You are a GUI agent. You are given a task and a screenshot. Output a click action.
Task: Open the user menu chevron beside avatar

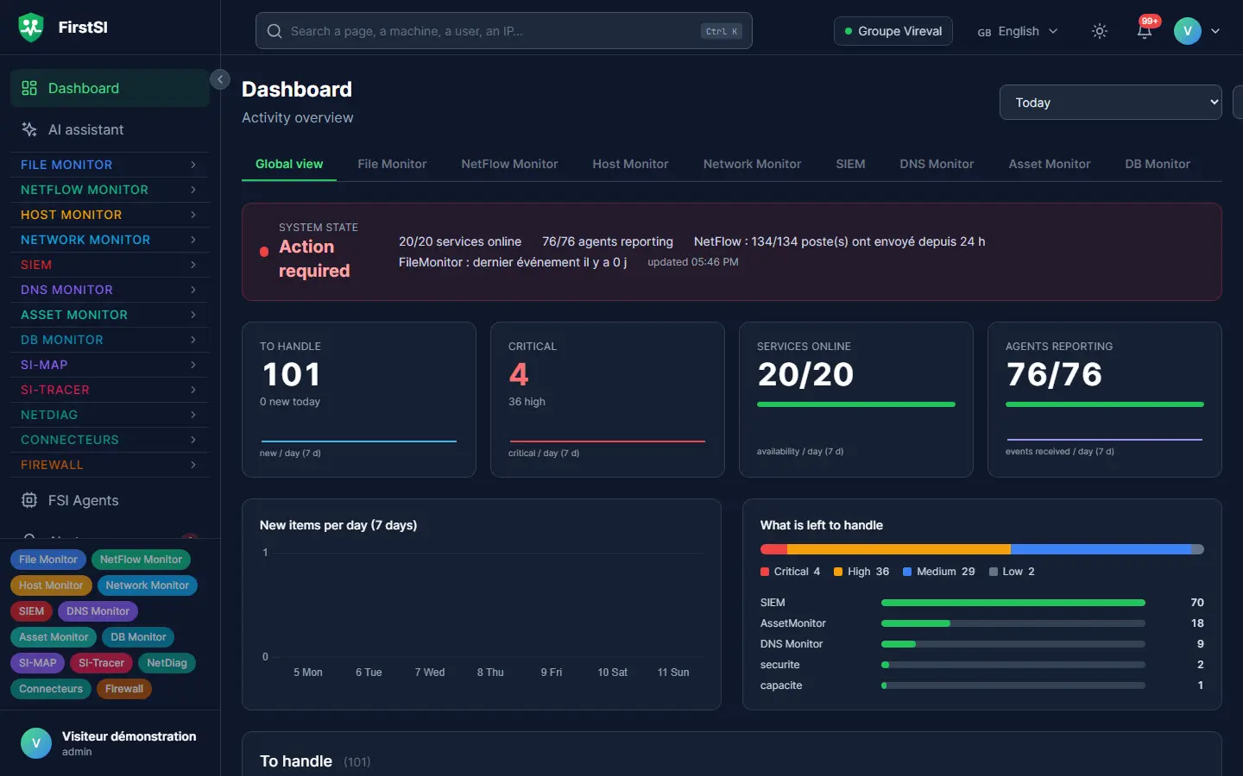(x=1215, y=31)
